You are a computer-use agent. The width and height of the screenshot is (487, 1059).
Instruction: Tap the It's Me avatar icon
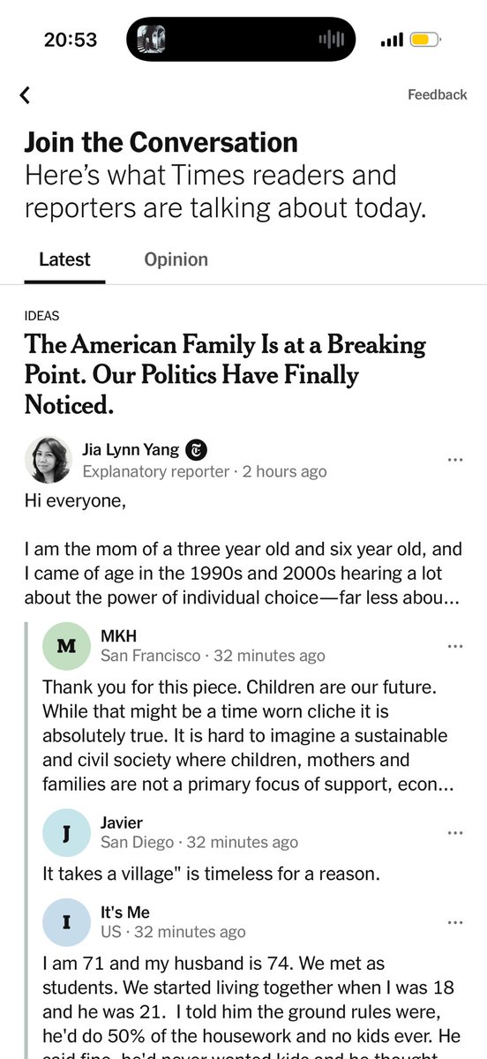click(66, 922)
